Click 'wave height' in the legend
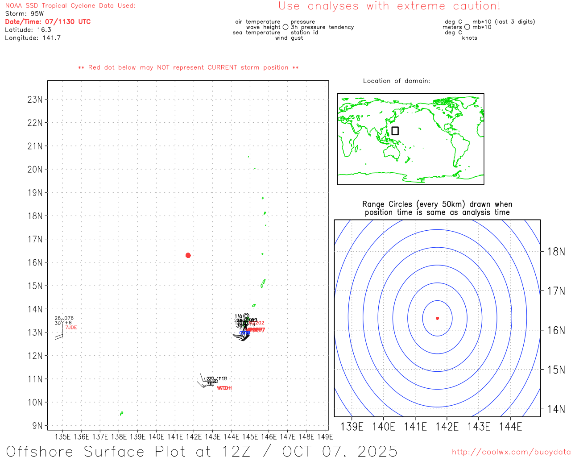This screenshot has height=457, width=571. point(263,27)
